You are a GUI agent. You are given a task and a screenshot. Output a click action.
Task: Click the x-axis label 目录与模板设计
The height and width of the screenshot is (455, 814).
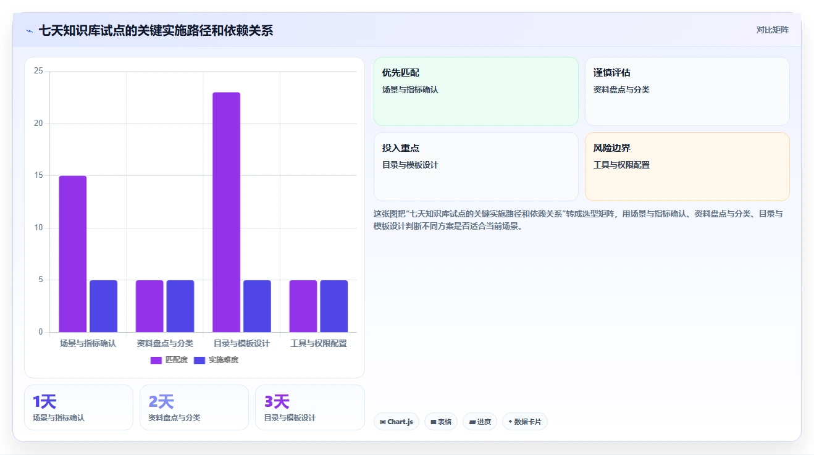(241, 343)
